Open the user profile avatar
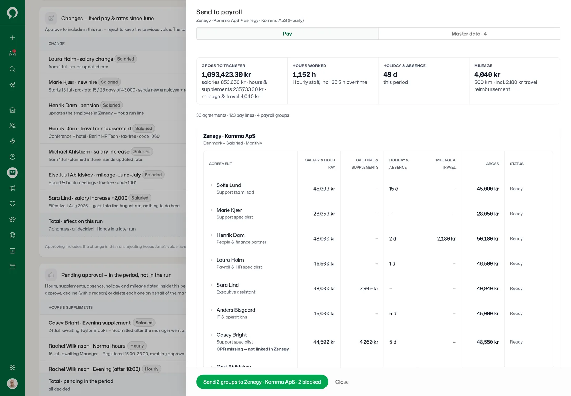 coord(12,384)
